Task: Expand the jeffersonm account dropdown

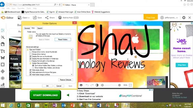Action: 169,18
